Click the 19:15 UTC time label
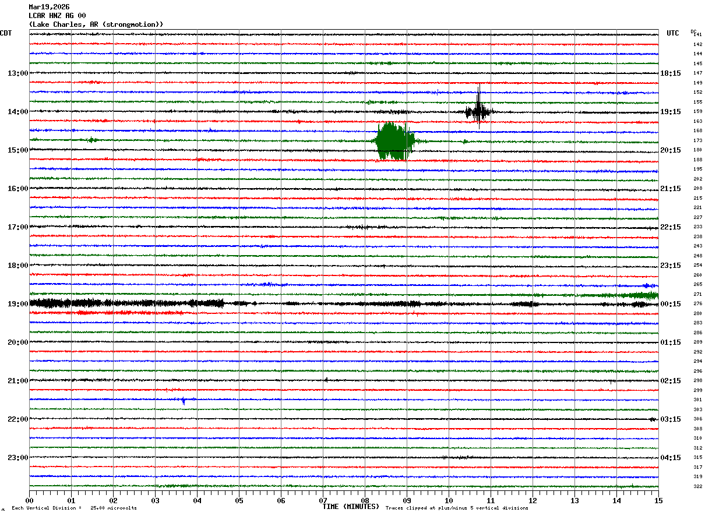Image resolution: width=705 pixels, height=516 pixels. (x=671, y=112)
